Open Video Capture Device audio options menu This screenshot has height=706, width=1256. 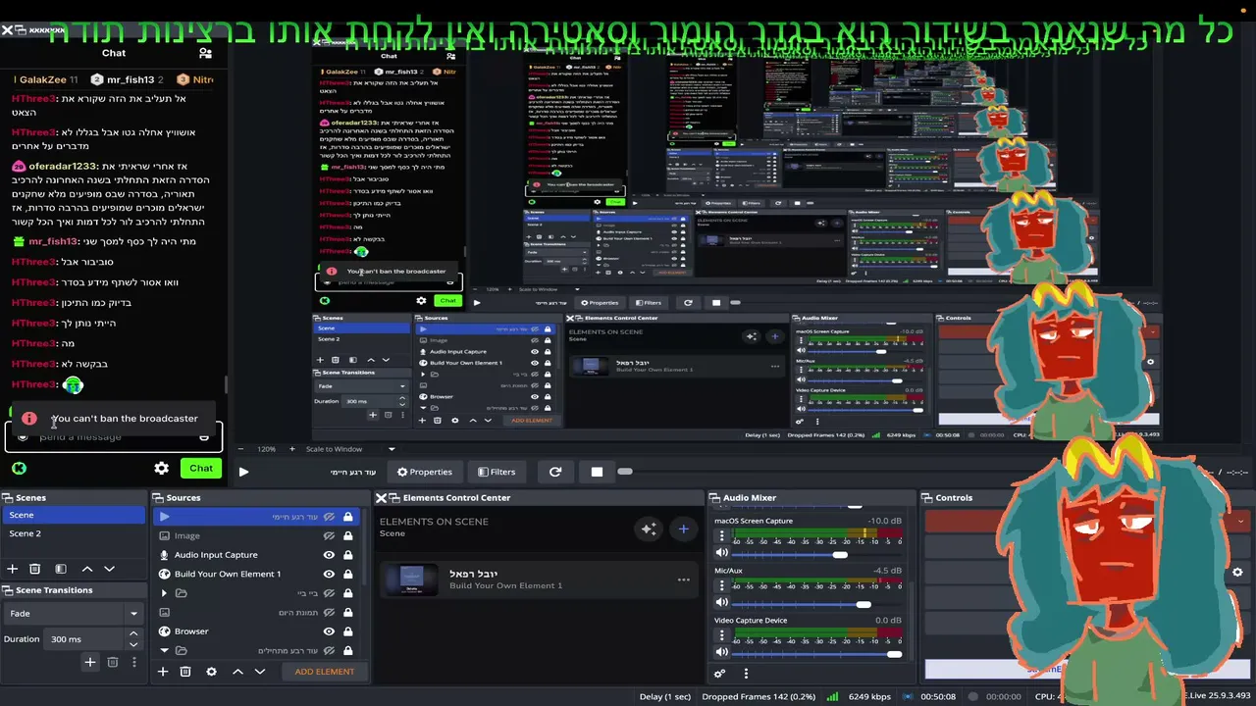coord(722,635)
